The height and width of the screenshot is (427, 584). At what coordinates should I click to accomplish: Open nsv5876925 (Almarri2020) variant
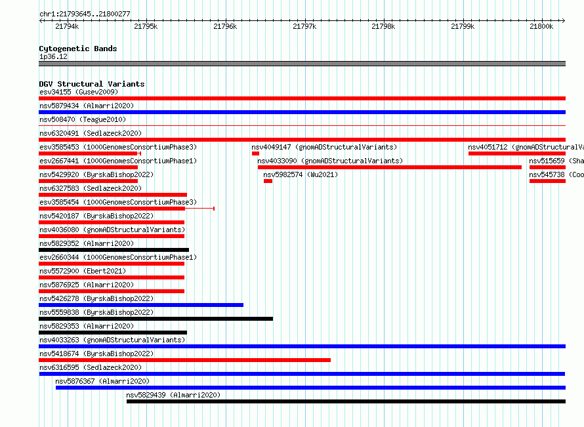pyautogui.click(x=87, y=285)
